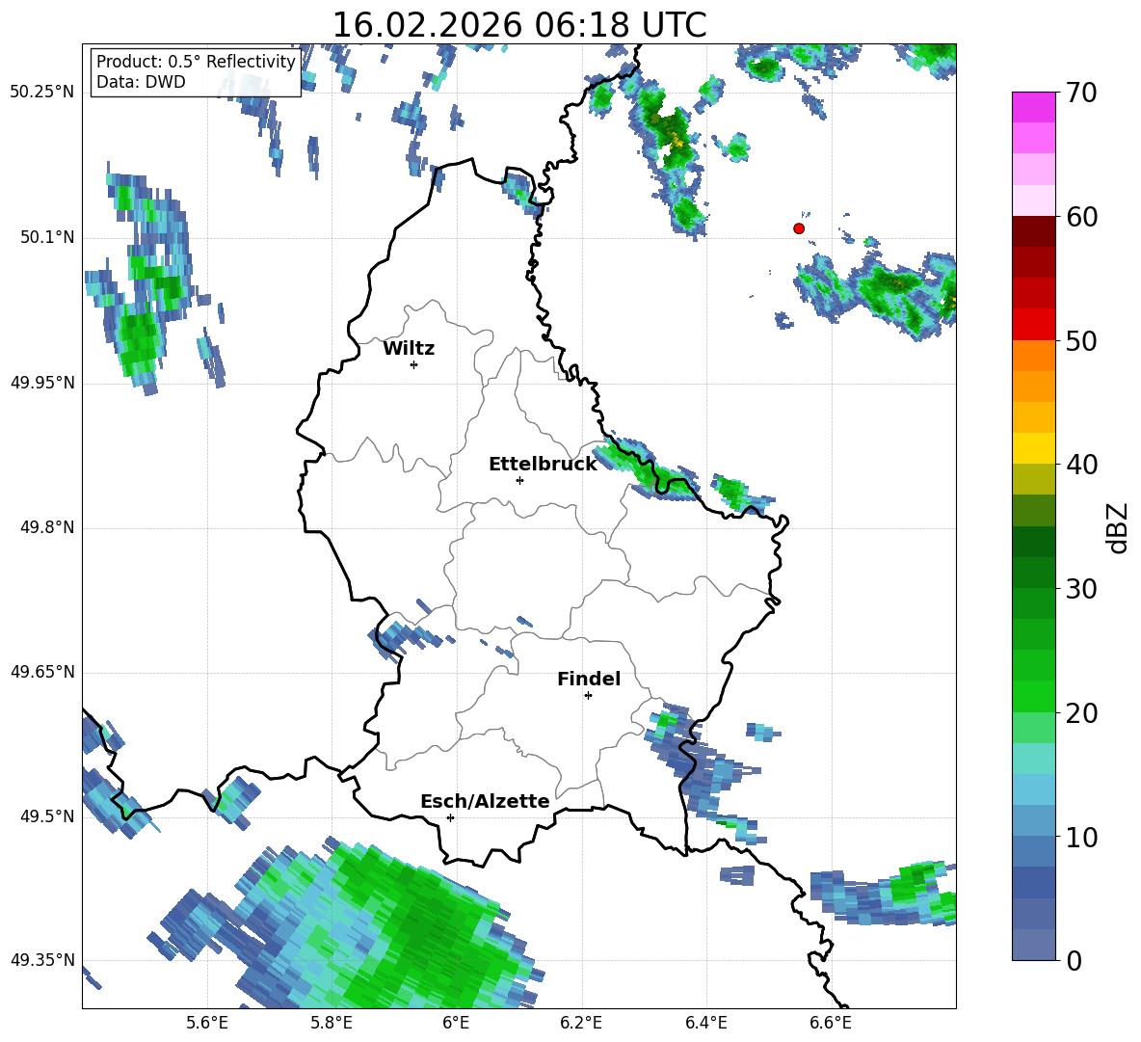The width and height of the screenshot is (1141, 1042).
Task: Click the magenta 70 dBZ color band
Action: pyautogui.click(x=1033, y=107)
